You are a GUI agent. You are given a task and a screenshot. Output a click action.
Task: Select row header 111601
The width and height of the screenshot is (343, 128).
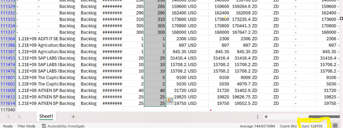8,78
